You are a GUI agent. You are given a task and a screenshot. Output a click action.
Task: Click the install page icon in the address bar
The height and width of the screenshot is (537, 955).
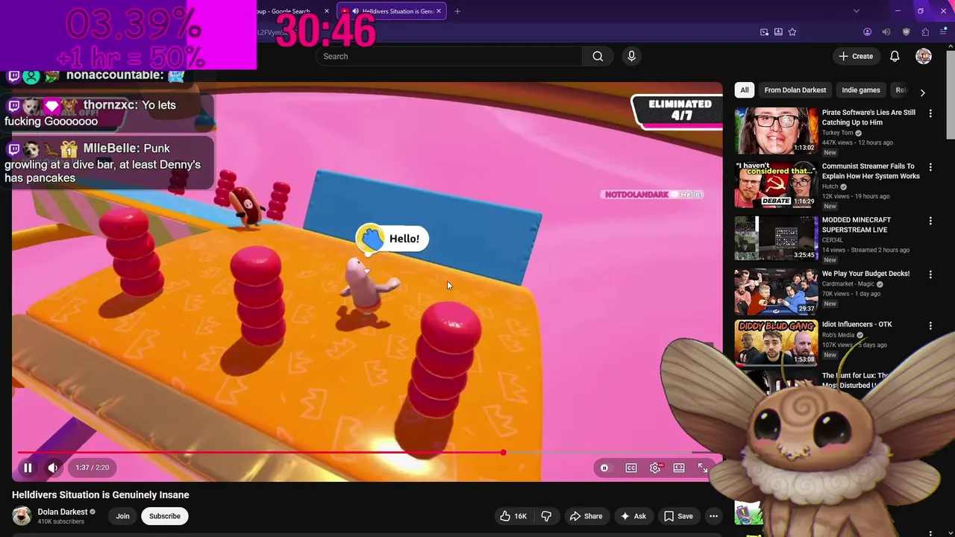click(778, 32)
